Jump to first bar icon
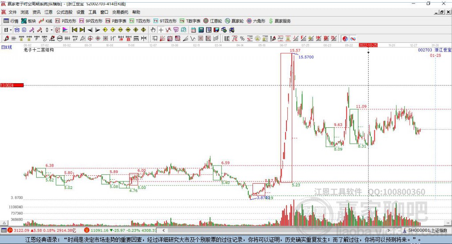Screen dimensions: 452x244 pos(74,30)
